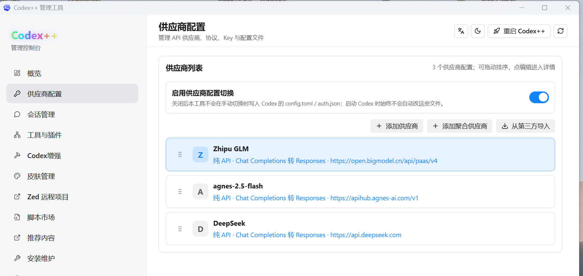Maximize the Codex++ 管理工具 window
Image resolution: width=583 pixels, height=276 pixels.
tap(544, 8)
